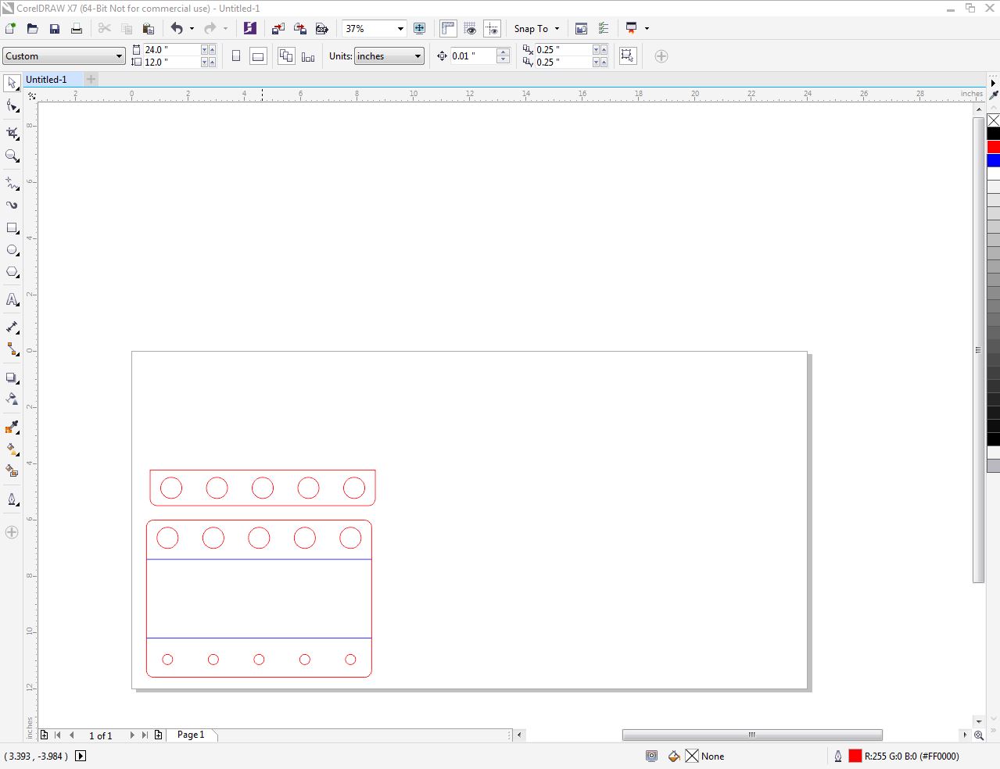Go to the next page arrow
The width and height of the screenshot is (1000, 769).
[x=132, y=735]
